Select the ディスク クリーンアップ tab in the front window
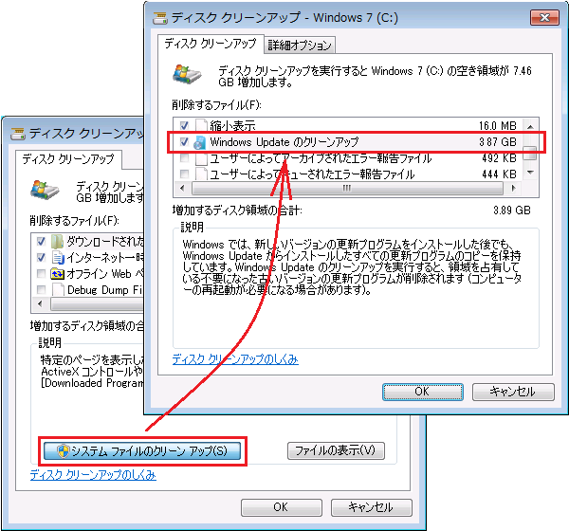The width and height of the screenshot is (569, 531). (x=211, y=45)
